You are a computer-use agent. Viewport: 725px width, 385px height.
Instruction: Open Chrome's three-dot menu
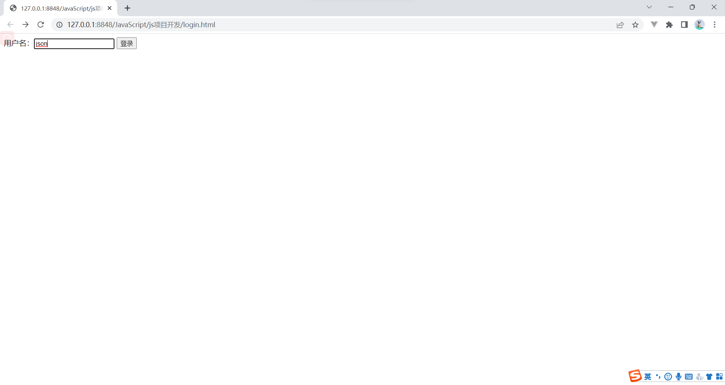[x=714, y=25]
